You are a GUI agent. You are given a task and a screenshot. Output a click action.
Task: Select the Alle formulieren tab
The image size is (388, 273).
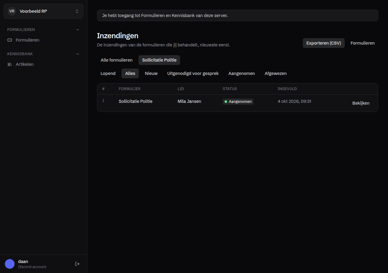click(x=116, y=60)
